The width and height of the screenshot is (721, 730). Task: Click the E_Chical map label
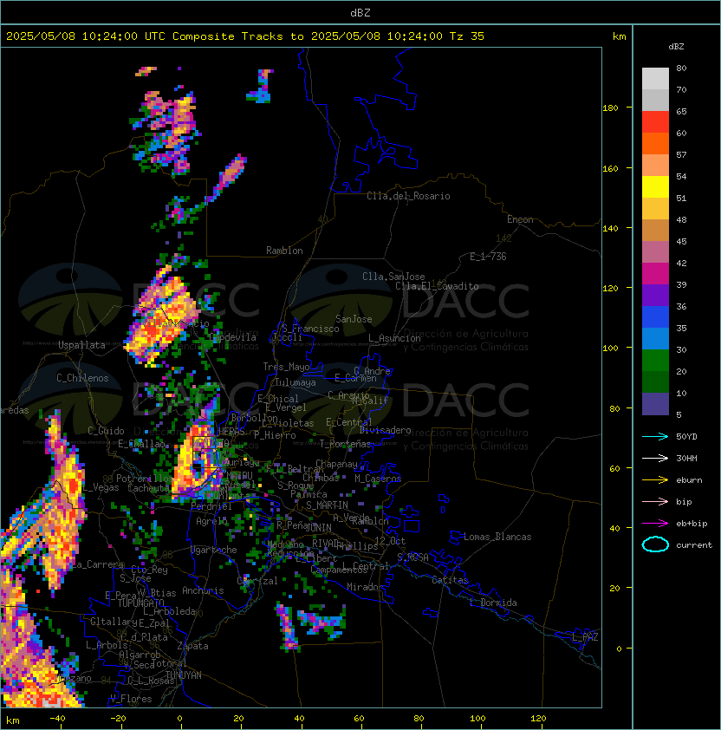(278, 399)
